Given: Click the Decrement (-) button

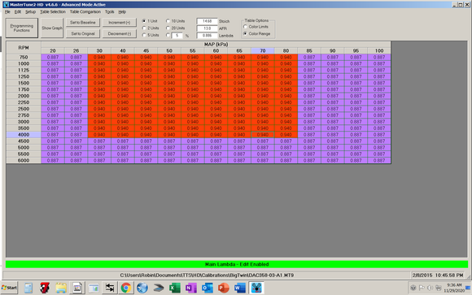Looking at the screenshot, I should [x=120, y=33].
